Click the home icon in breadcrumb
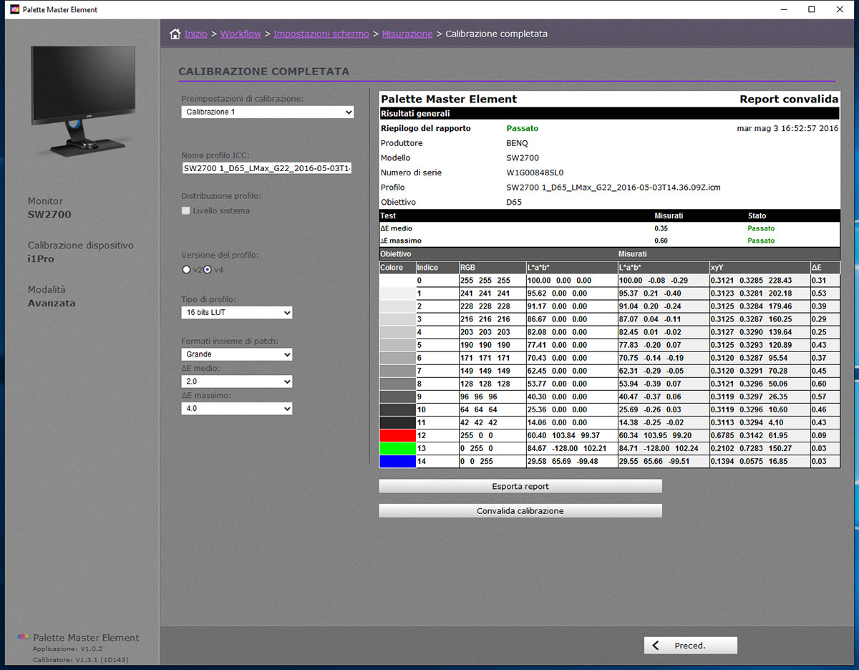 (x=175, y=34)
